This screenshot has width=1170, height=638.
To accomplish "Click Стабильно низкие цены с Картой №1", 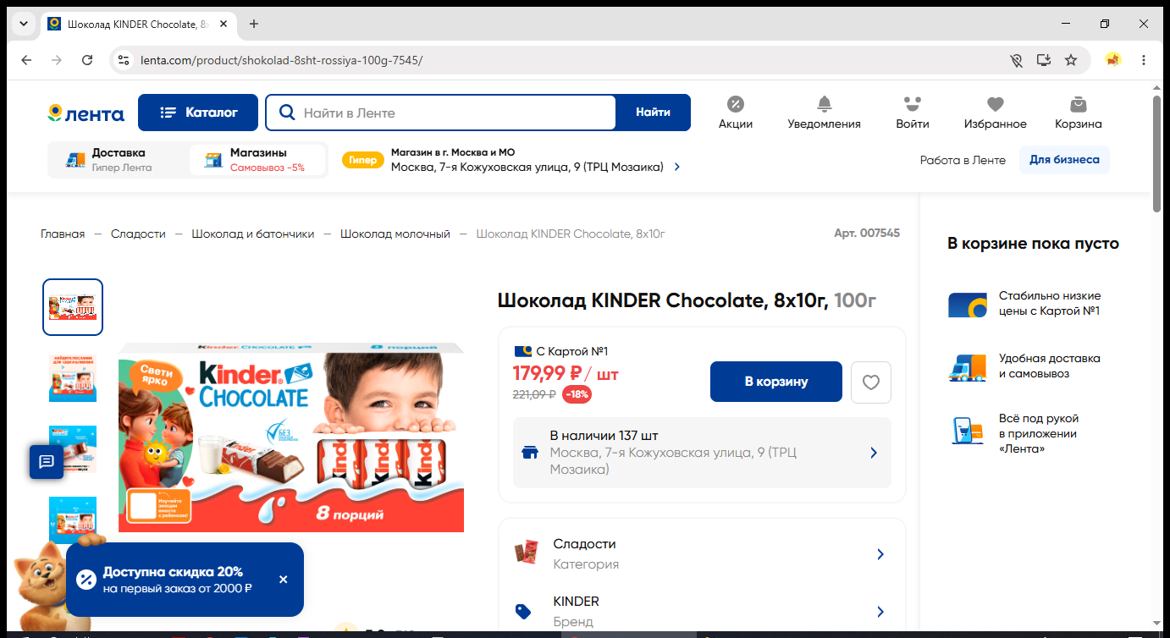I will pyautogui.click(x=1050, y=304).
